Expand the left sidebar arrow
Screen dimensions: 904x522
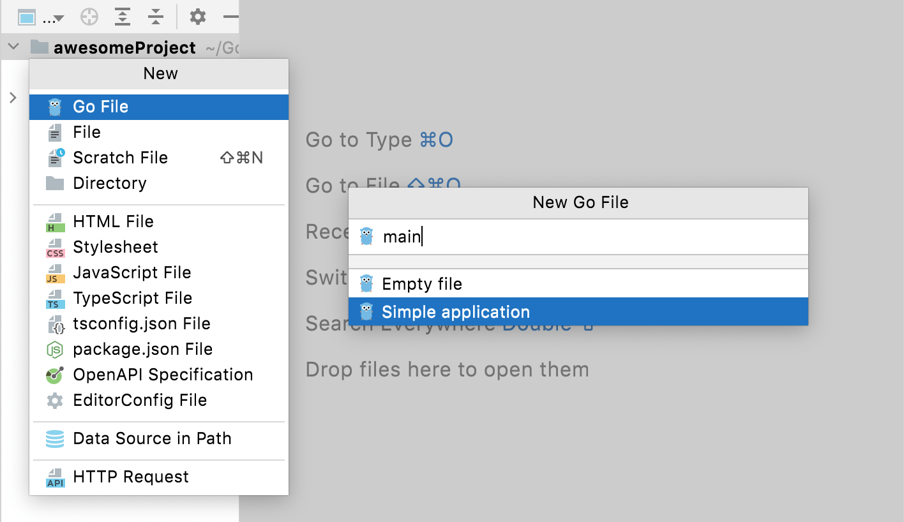[12, 98]
